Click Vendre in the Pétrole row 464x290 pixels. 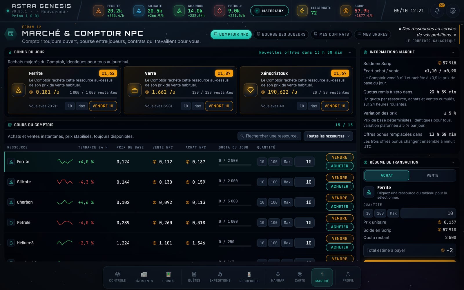(340, 218)
